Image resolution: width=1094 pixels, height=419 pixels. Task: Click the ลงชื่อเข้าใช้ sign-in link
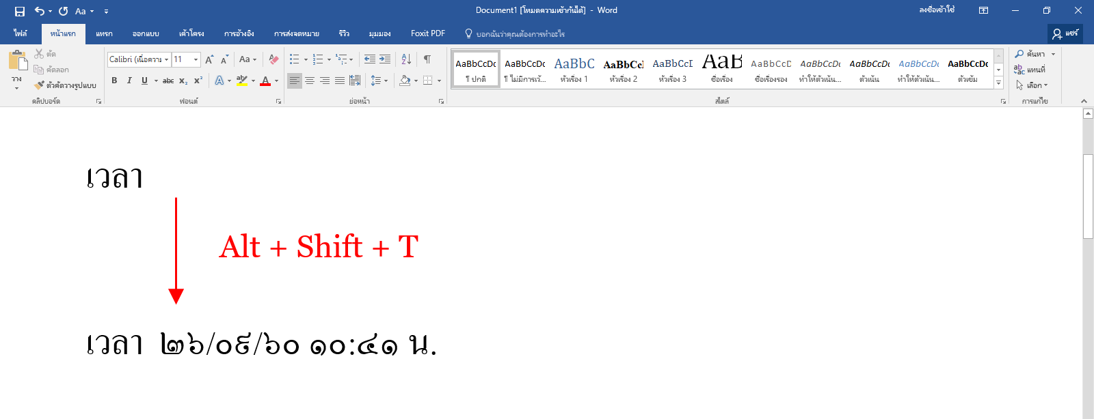937,10
